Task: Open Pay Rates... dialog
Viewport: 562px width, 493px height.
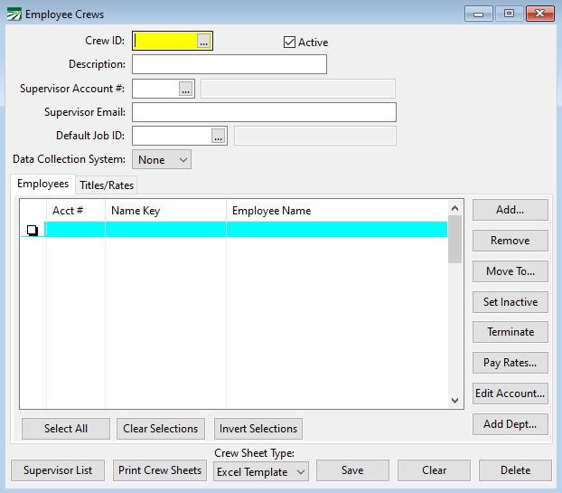Action: (x=510, y=363)
